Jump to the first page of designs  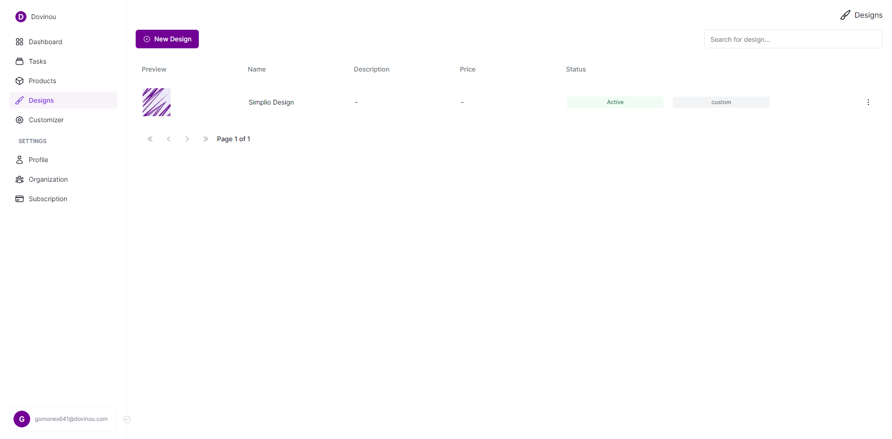[x=150, y=139]
